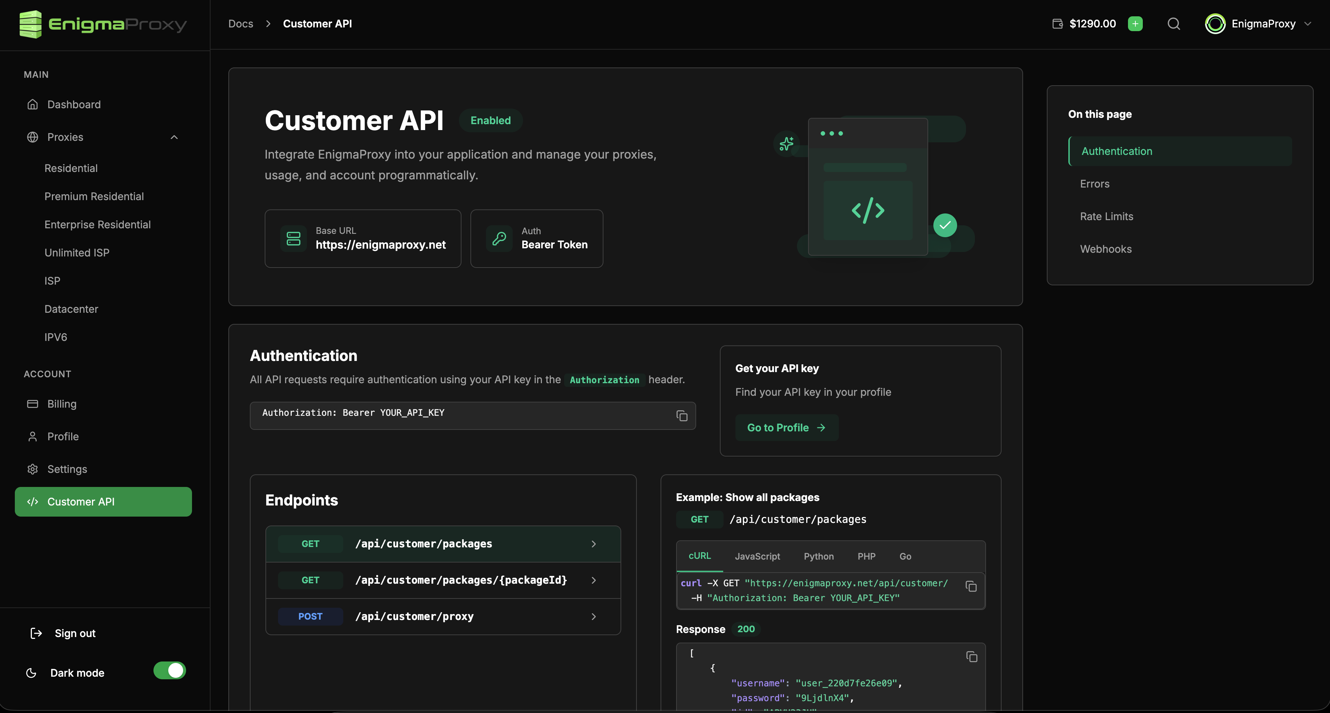Open the Settings page
The width and height of the screenshot is (1330, 713).
(x=103, y=469)
